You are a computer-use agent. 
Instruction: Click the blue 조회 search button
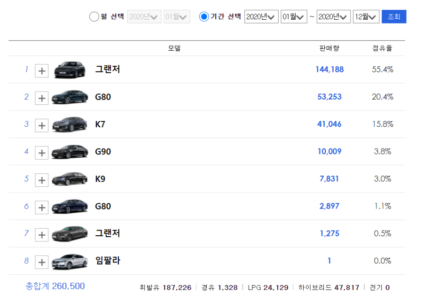click(x=394, y=17)
